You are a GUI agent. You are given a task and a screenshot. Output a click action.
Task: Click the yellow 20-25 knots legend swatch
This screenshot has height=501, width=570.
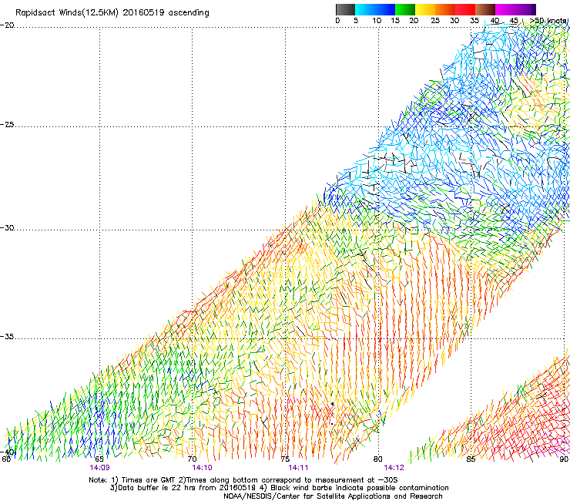tap(425, 9)
